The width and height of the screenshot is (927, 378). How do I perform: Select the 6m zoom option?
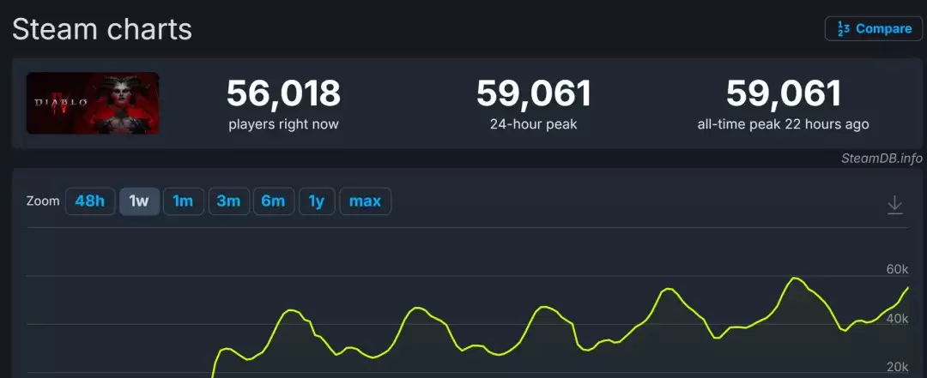(273, 201)
